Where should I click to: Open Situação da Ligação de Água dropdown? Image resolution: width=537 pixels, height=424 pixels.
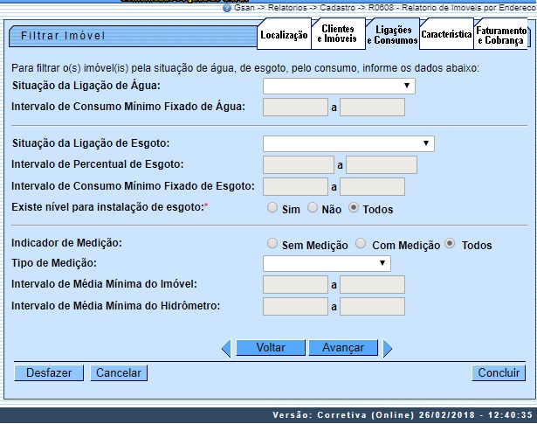339,86
